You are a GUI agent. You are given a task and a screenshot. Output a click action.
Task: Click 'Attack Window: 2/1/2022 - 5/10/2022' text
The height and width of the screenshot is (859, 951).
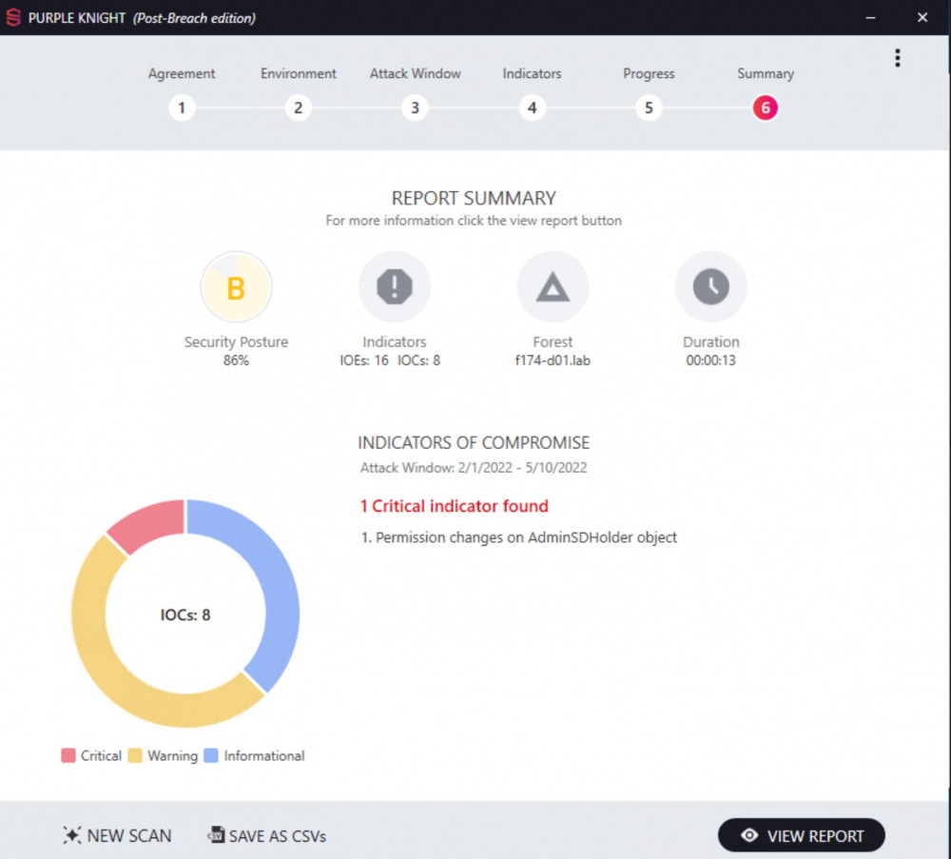474,468
